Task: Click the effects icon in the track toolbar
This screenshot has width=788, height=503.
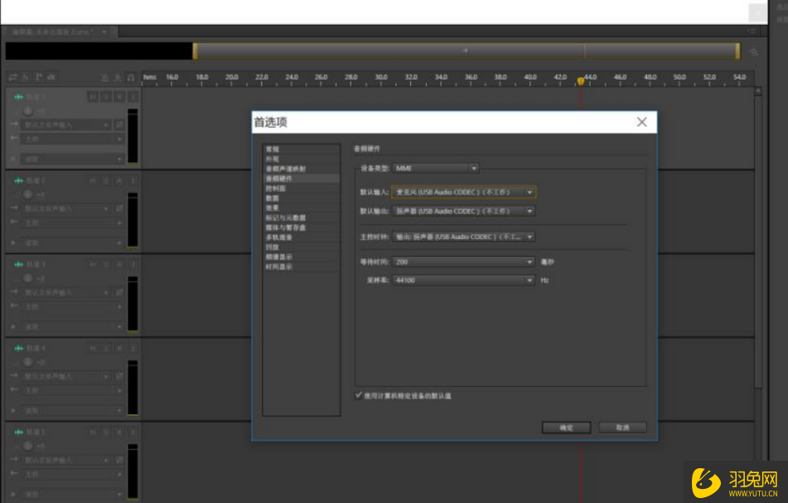Action: click(25, 77)
